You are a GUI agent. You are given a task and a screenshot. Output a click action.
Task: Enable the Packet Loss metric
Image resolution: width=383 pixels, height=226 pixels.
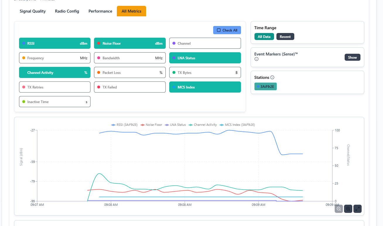click(130, 72)
